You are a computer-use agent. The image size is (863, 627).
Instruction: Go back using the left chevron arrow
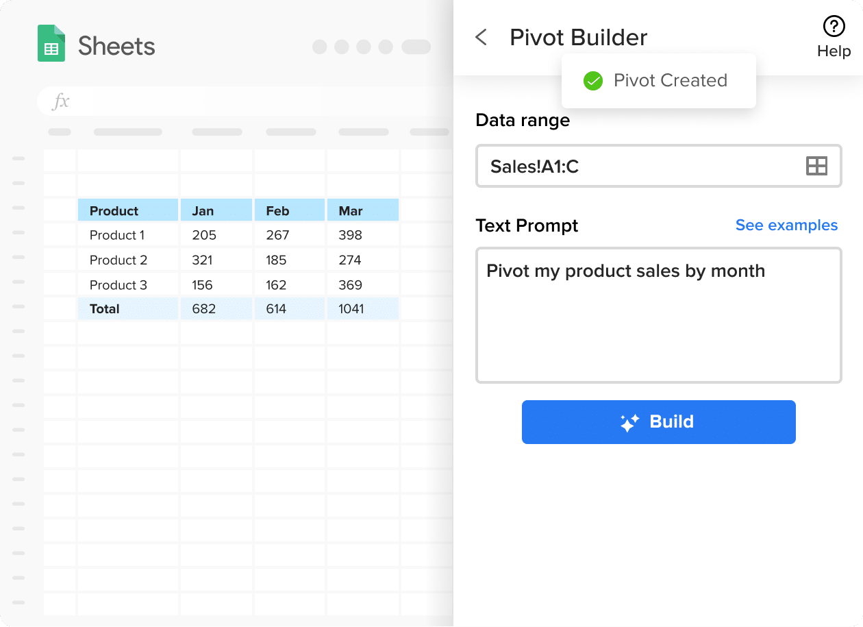[x=481, y=38]
